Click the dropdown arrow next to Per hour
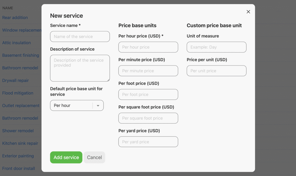The width and height of the screenshot is (296, 176). point(98,106)
